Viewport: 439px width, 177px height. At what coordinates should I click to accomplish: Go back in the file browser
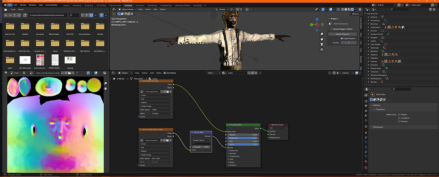click(x=6, y=15)
